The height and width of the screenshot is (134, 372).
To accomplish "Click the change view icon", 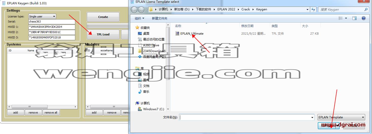I will click(x=341, y=18).
